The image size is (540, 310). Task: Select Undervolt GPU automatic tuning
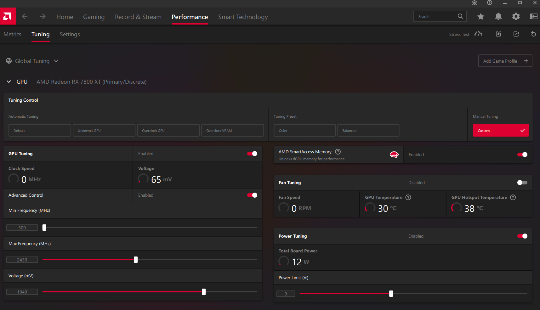coord(104,130)
